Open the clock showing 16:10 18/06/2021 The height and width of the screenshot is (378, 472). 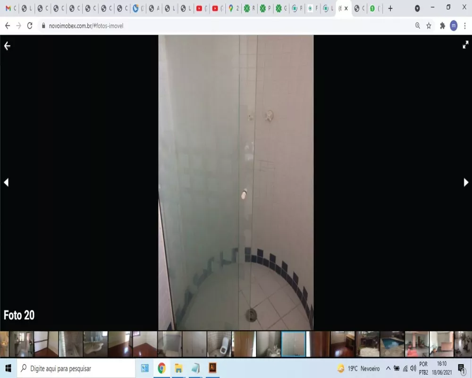pos(442,369)
